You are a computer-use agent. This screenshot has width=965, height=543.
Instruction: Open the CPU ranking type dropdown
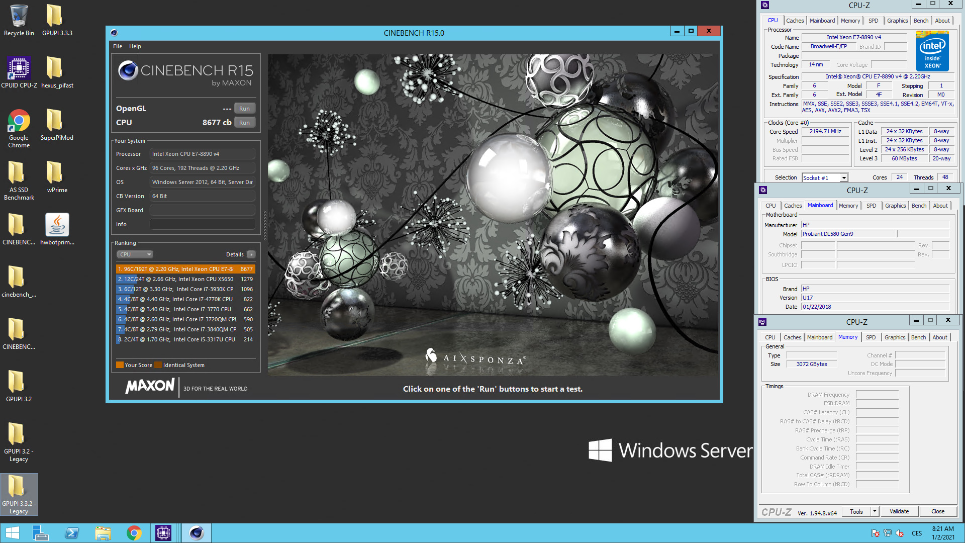(135, 254)
